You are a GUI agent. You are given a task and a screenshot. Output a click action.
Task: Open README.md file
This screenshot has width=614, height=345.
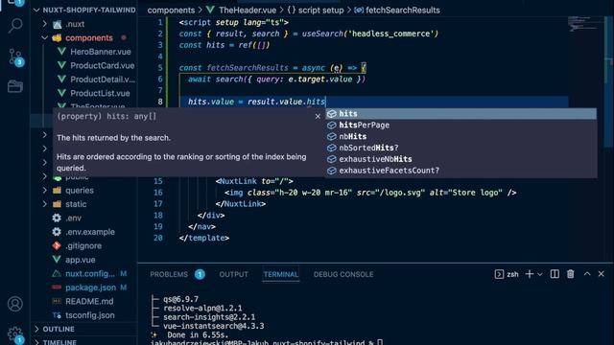tap(89, 302)
